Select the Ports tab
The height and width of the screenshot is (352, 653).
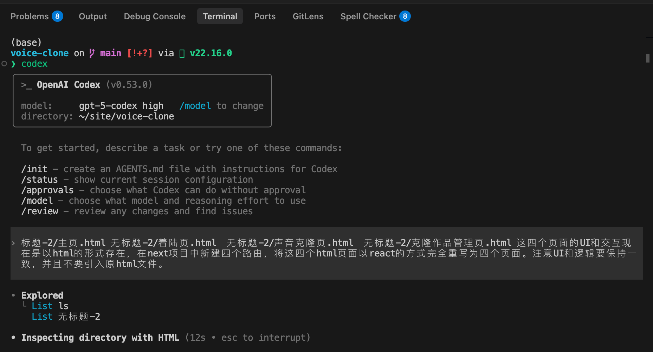(x=265, y=16)
